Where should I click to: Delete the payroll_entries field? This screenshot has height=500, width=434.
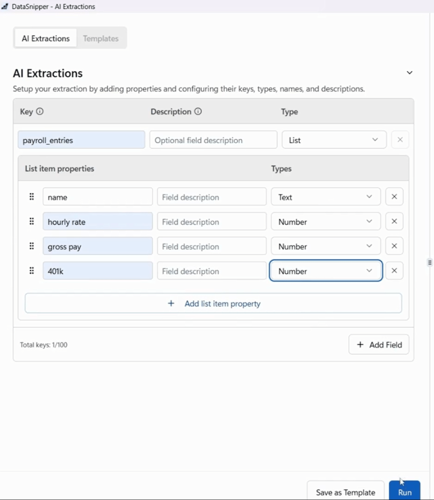point(400,140)
